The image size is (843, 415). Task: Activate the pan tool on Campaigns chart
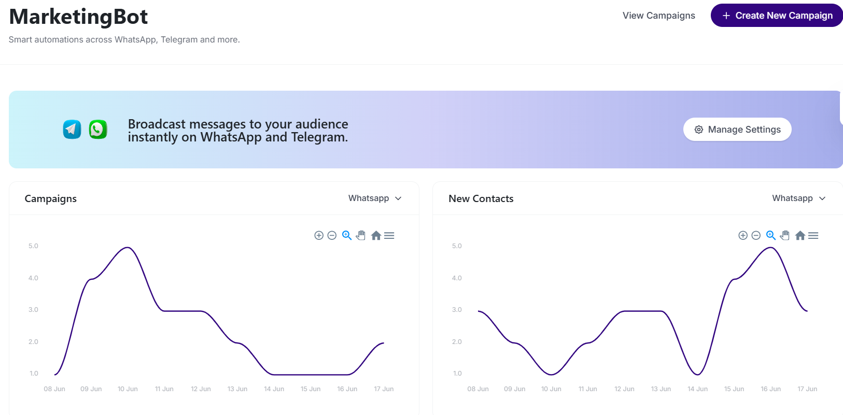[360, 235]
